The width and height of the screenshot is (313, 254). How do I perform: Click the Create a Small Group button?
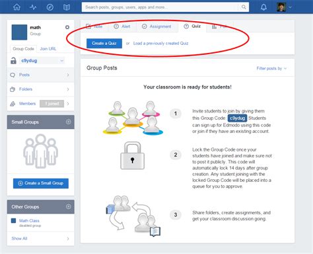click(x=41, y=183)
